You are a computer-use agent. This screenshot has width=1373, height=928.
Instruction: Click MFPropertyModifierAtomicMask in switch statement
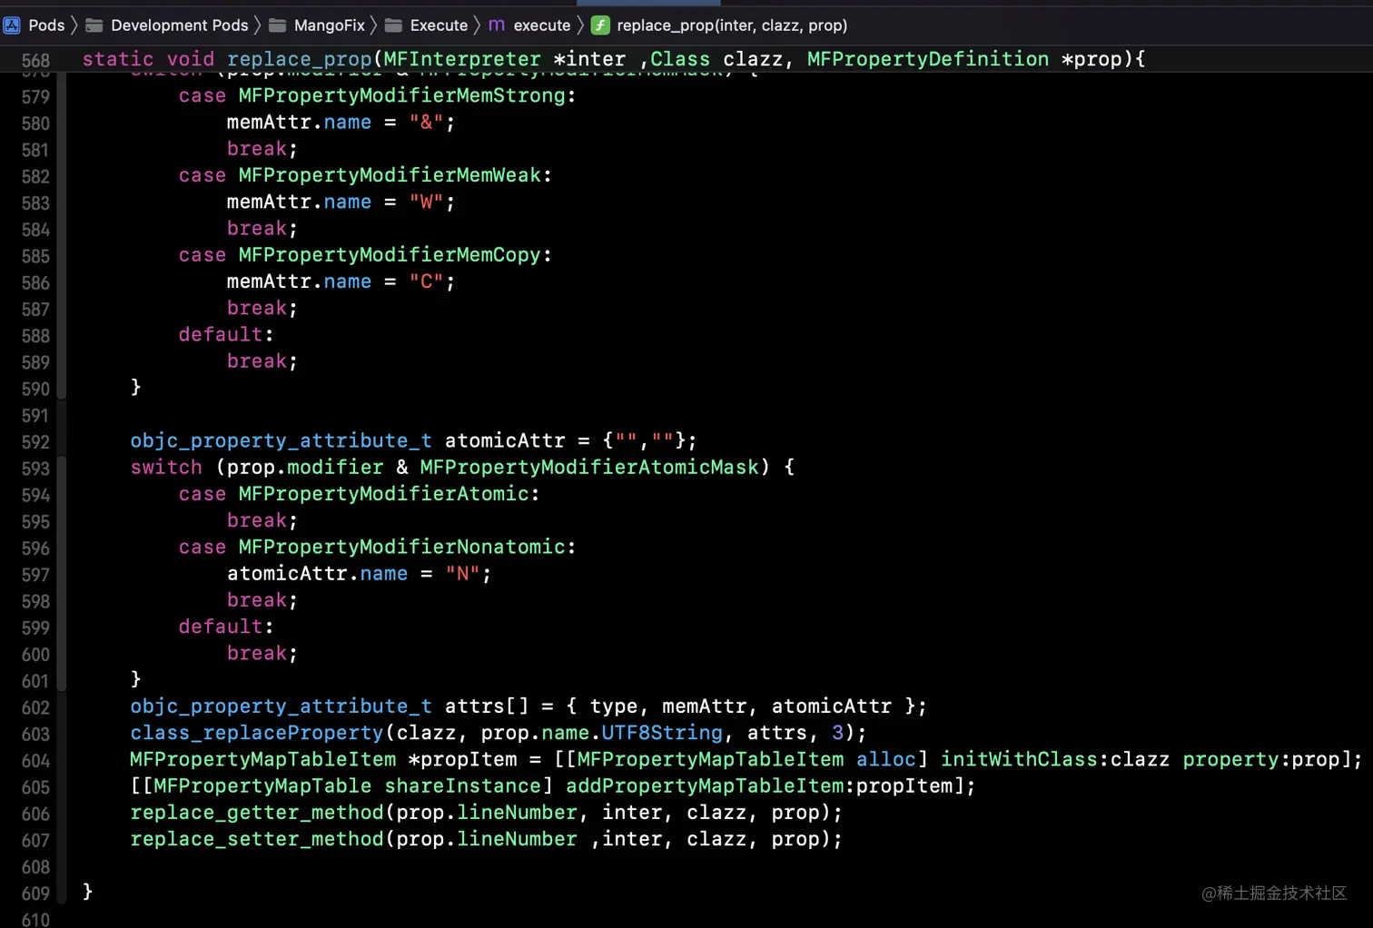pos(589,468)
